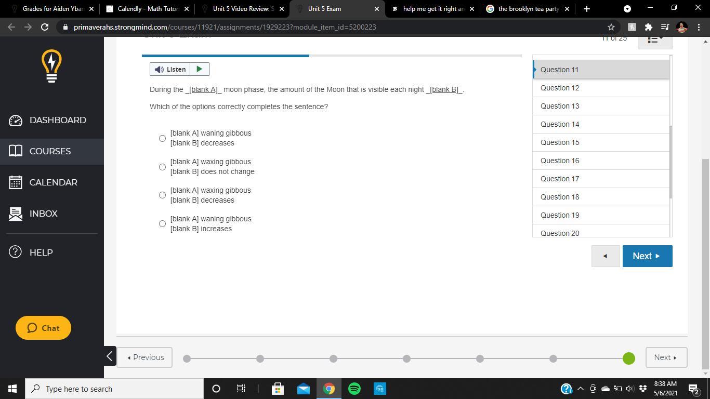
Task: Open the Inbox sidebar item
Action: [52, 214]
